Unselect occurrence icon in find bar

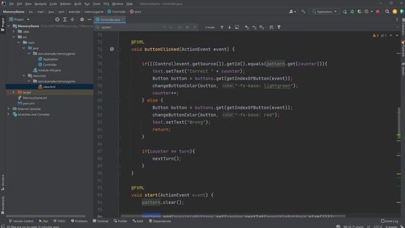pos(254,27)
